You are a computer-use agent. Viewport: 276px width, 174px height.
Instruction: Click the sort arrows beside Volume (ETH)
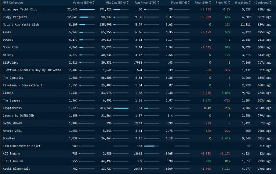click(x=93, y=3)
